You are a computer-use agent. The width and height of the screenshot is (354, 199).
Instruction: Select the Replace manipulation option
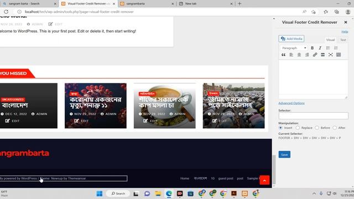298,128
